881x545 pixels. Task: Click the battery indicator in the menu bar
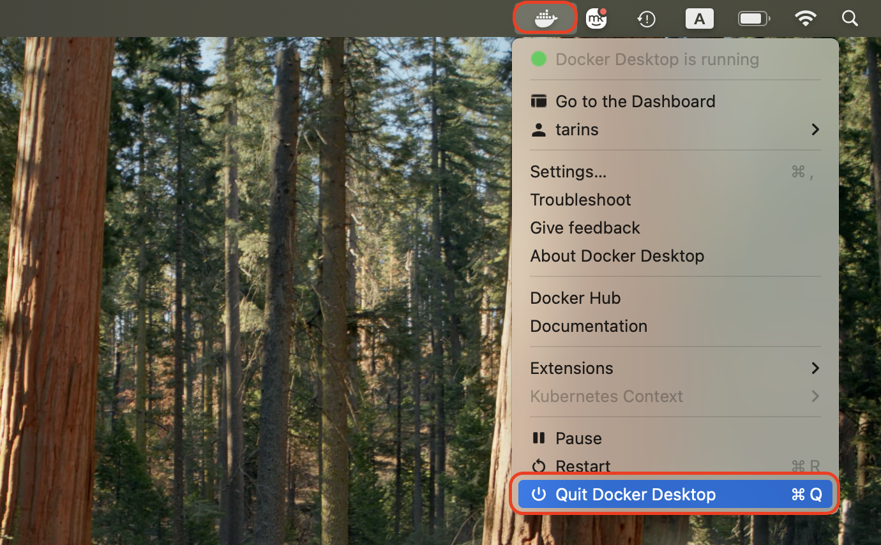point(753,19)
